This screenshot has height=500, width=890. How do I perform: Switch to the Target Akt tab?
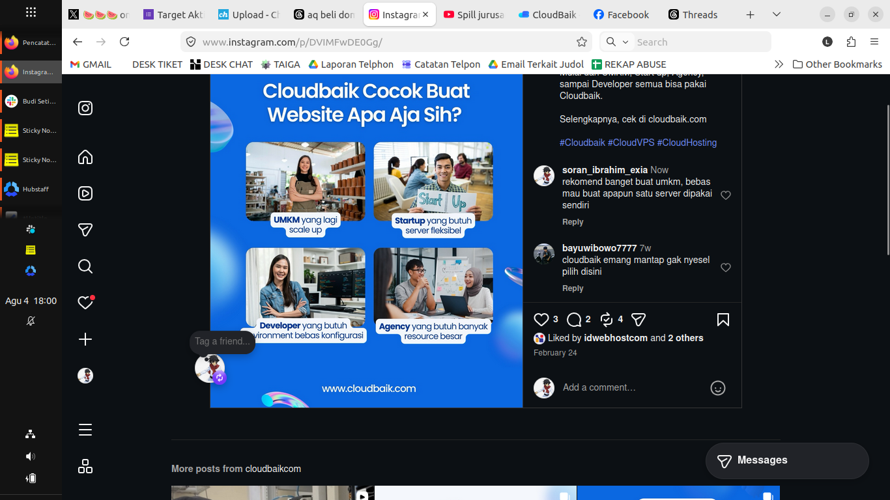[174, 14]
